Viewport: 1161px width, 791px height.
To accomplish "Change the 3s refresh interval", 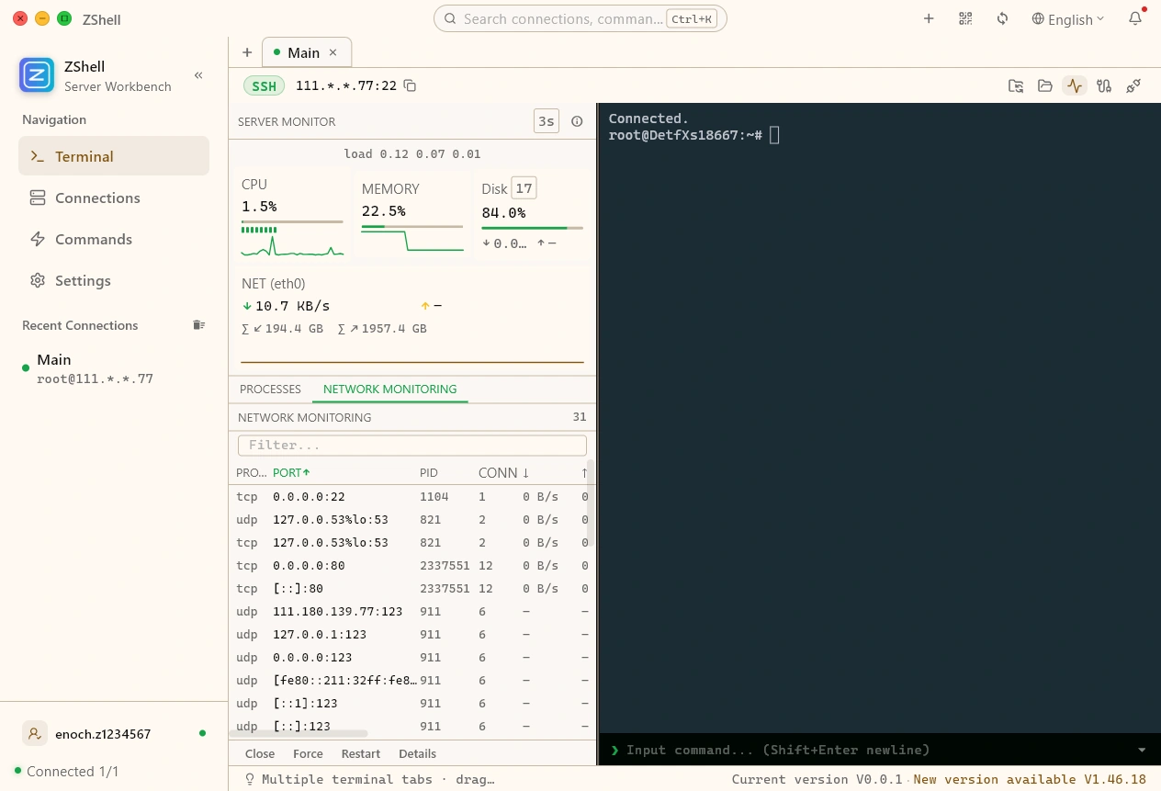I will pos(547,121).
